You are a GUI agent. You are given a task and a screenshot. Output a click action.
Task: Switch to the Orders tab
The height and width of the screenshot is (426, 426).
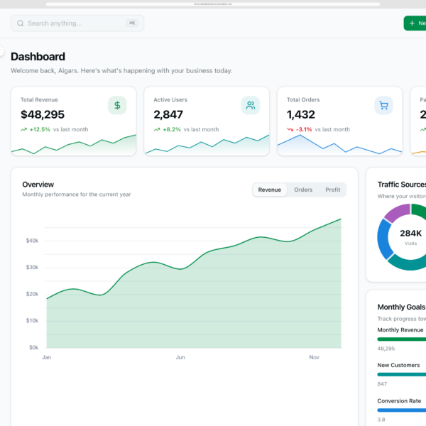coord(303,190)
